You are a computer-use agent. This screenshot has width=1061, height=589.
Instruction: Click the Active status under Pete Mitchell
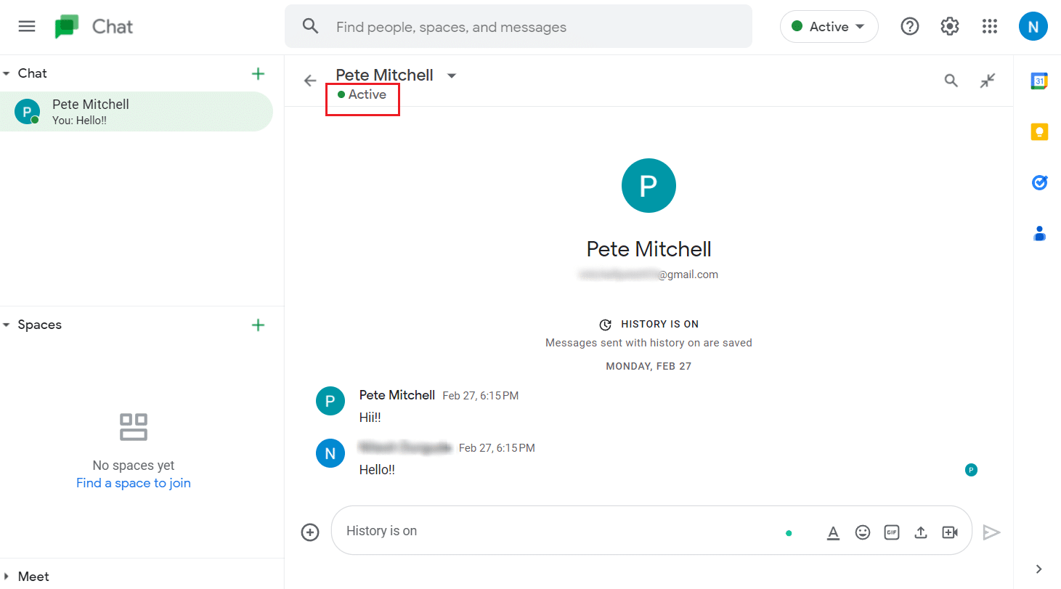click(x=362, y=94)
